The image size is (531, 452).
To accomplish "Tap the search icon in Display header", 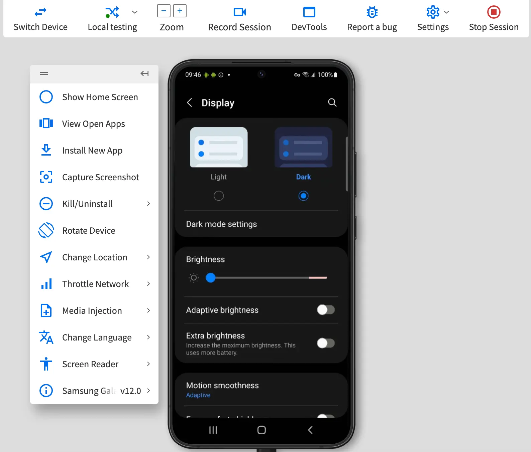I will [x=332, y=102].
